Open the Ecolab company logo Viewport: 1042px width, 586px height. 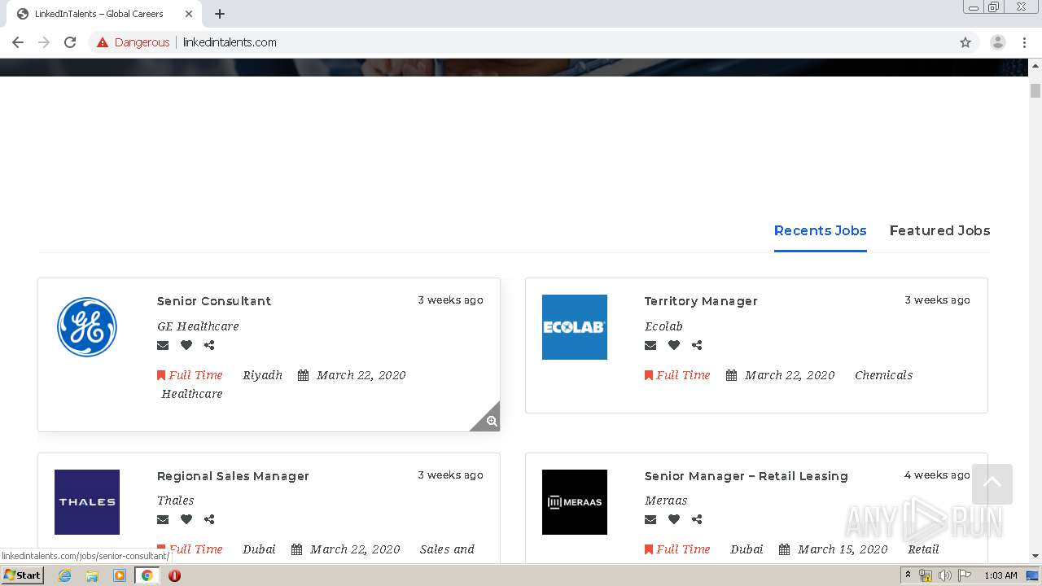coord(575,327)
